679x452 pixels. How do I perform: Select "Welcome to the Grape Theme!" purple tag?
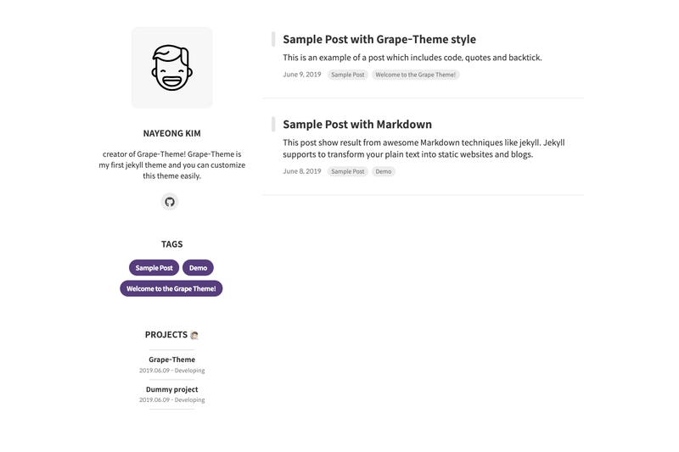tap(171, 288)
